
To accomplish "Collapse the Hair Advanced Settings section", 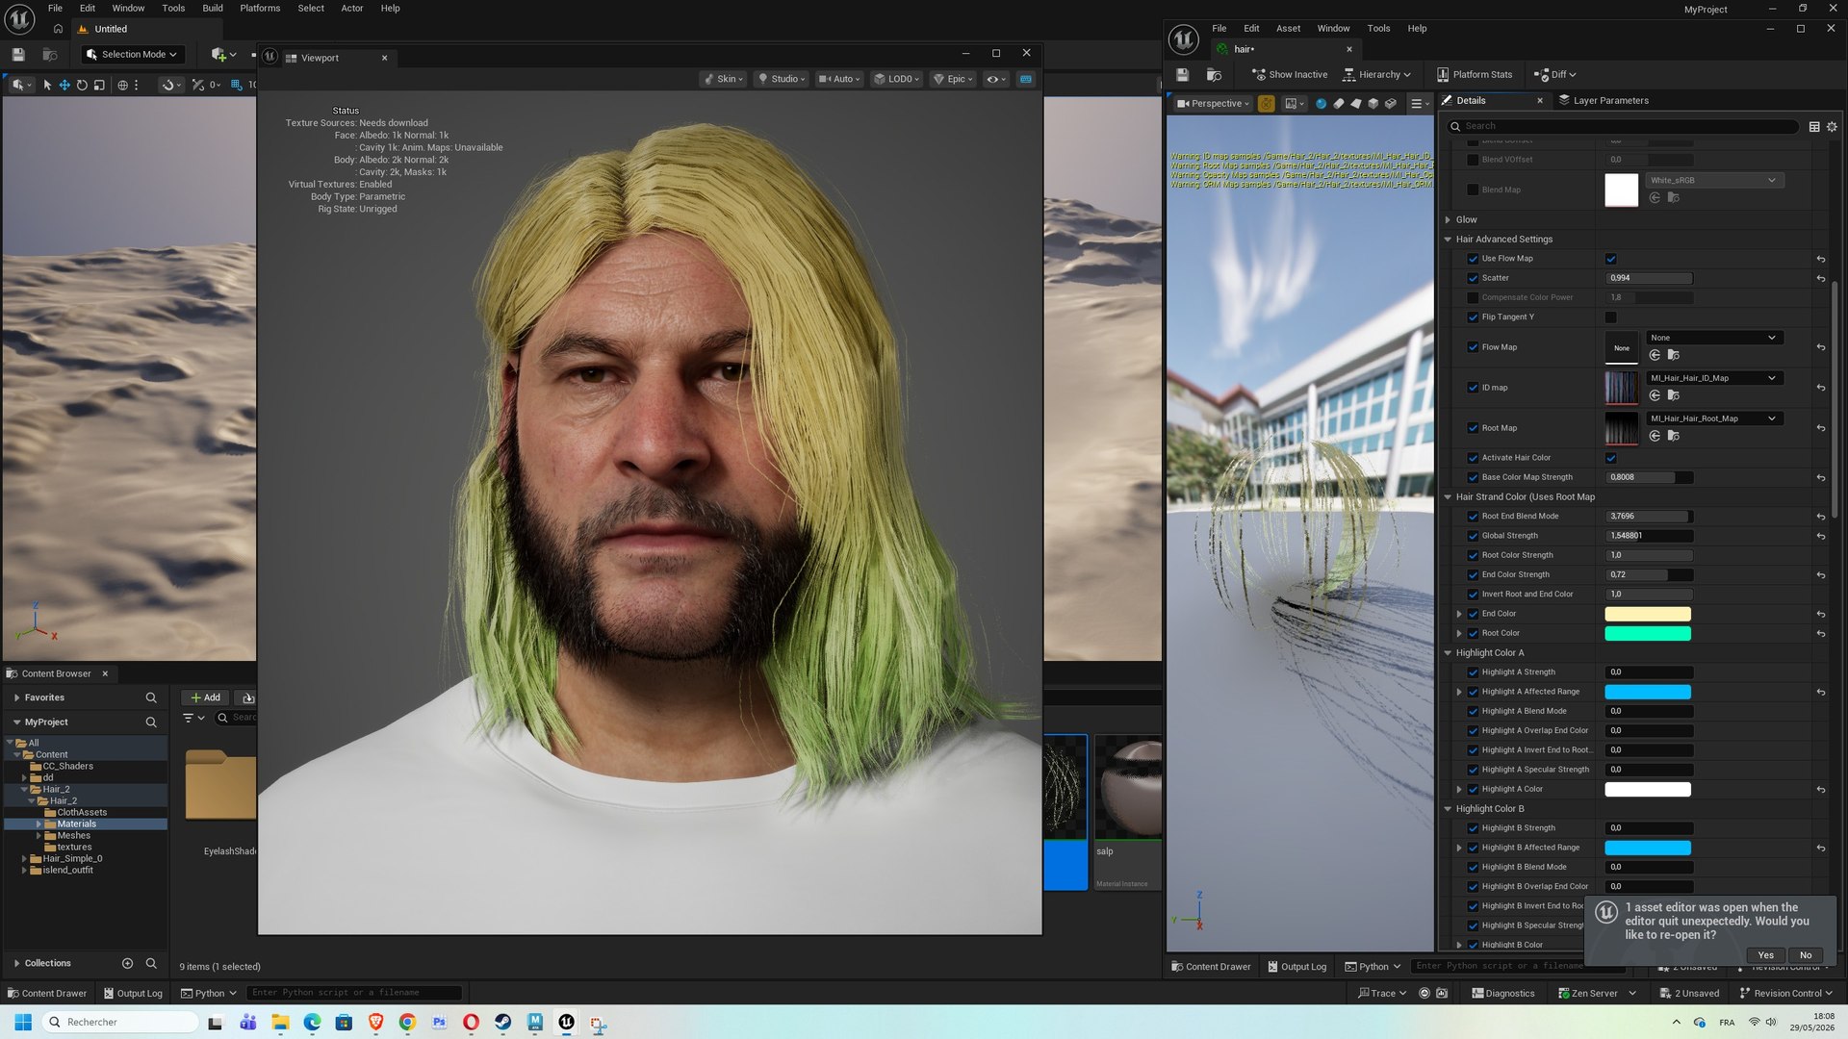I will coord(1448,240).
